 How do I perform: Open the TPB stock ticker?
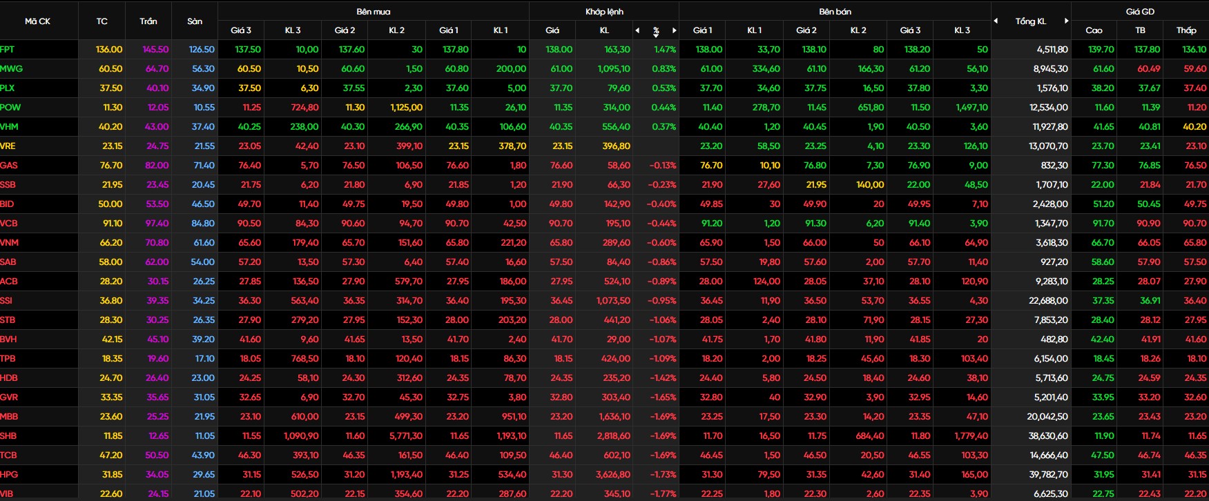click(8, 359)
